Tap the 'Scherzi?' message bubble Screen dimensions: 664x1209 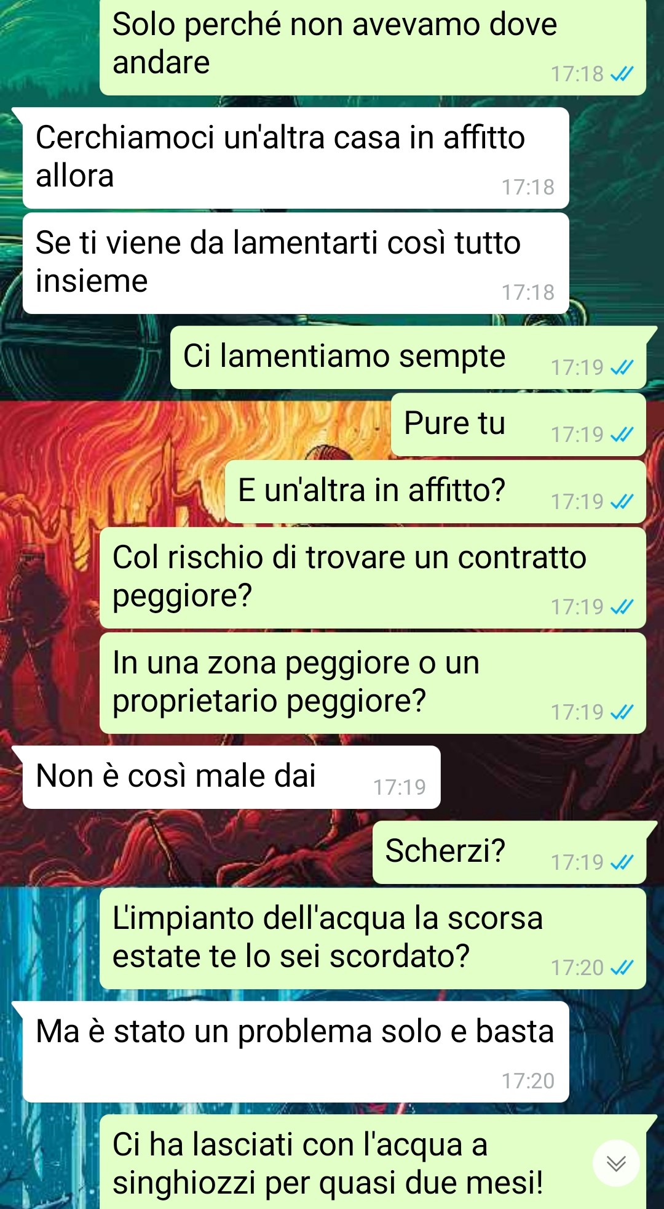(x=509, y=852)
